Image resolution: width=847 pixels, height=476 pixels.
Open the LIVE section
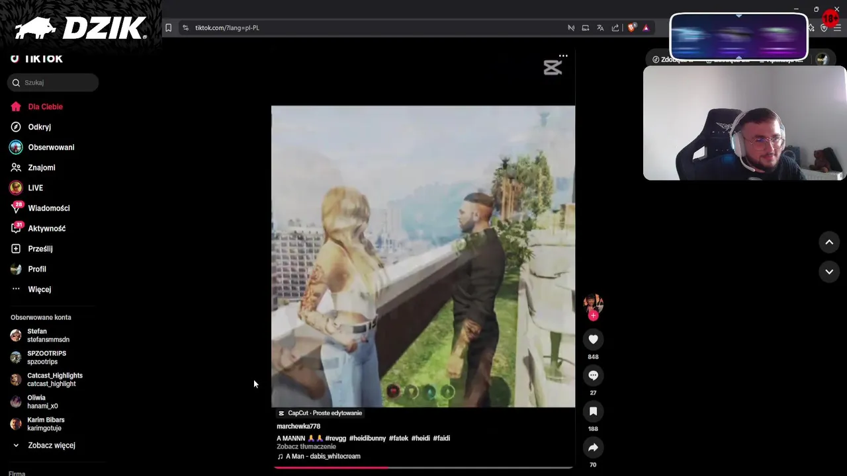click(27, 188)
